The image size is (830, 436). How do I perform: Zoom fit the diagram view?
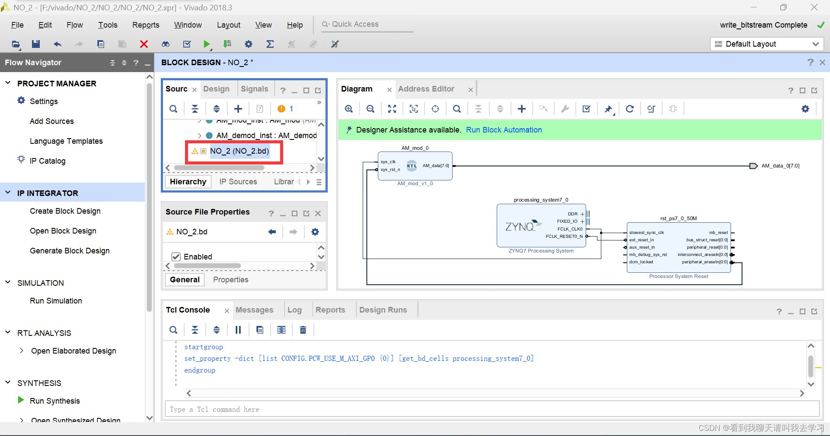[392, 109]
